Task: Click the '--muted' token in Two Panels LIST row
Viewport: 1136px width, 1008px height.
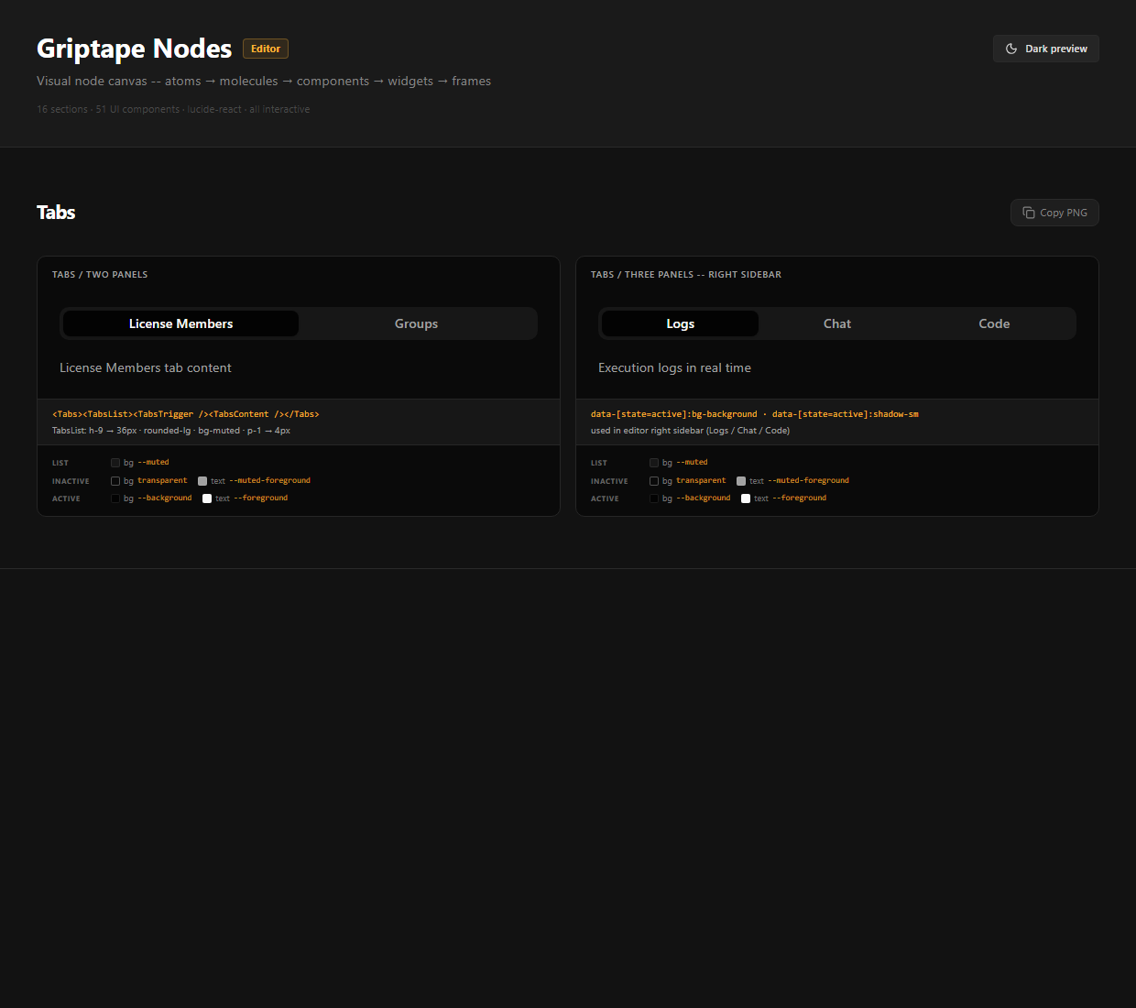Action: point(153,463)
